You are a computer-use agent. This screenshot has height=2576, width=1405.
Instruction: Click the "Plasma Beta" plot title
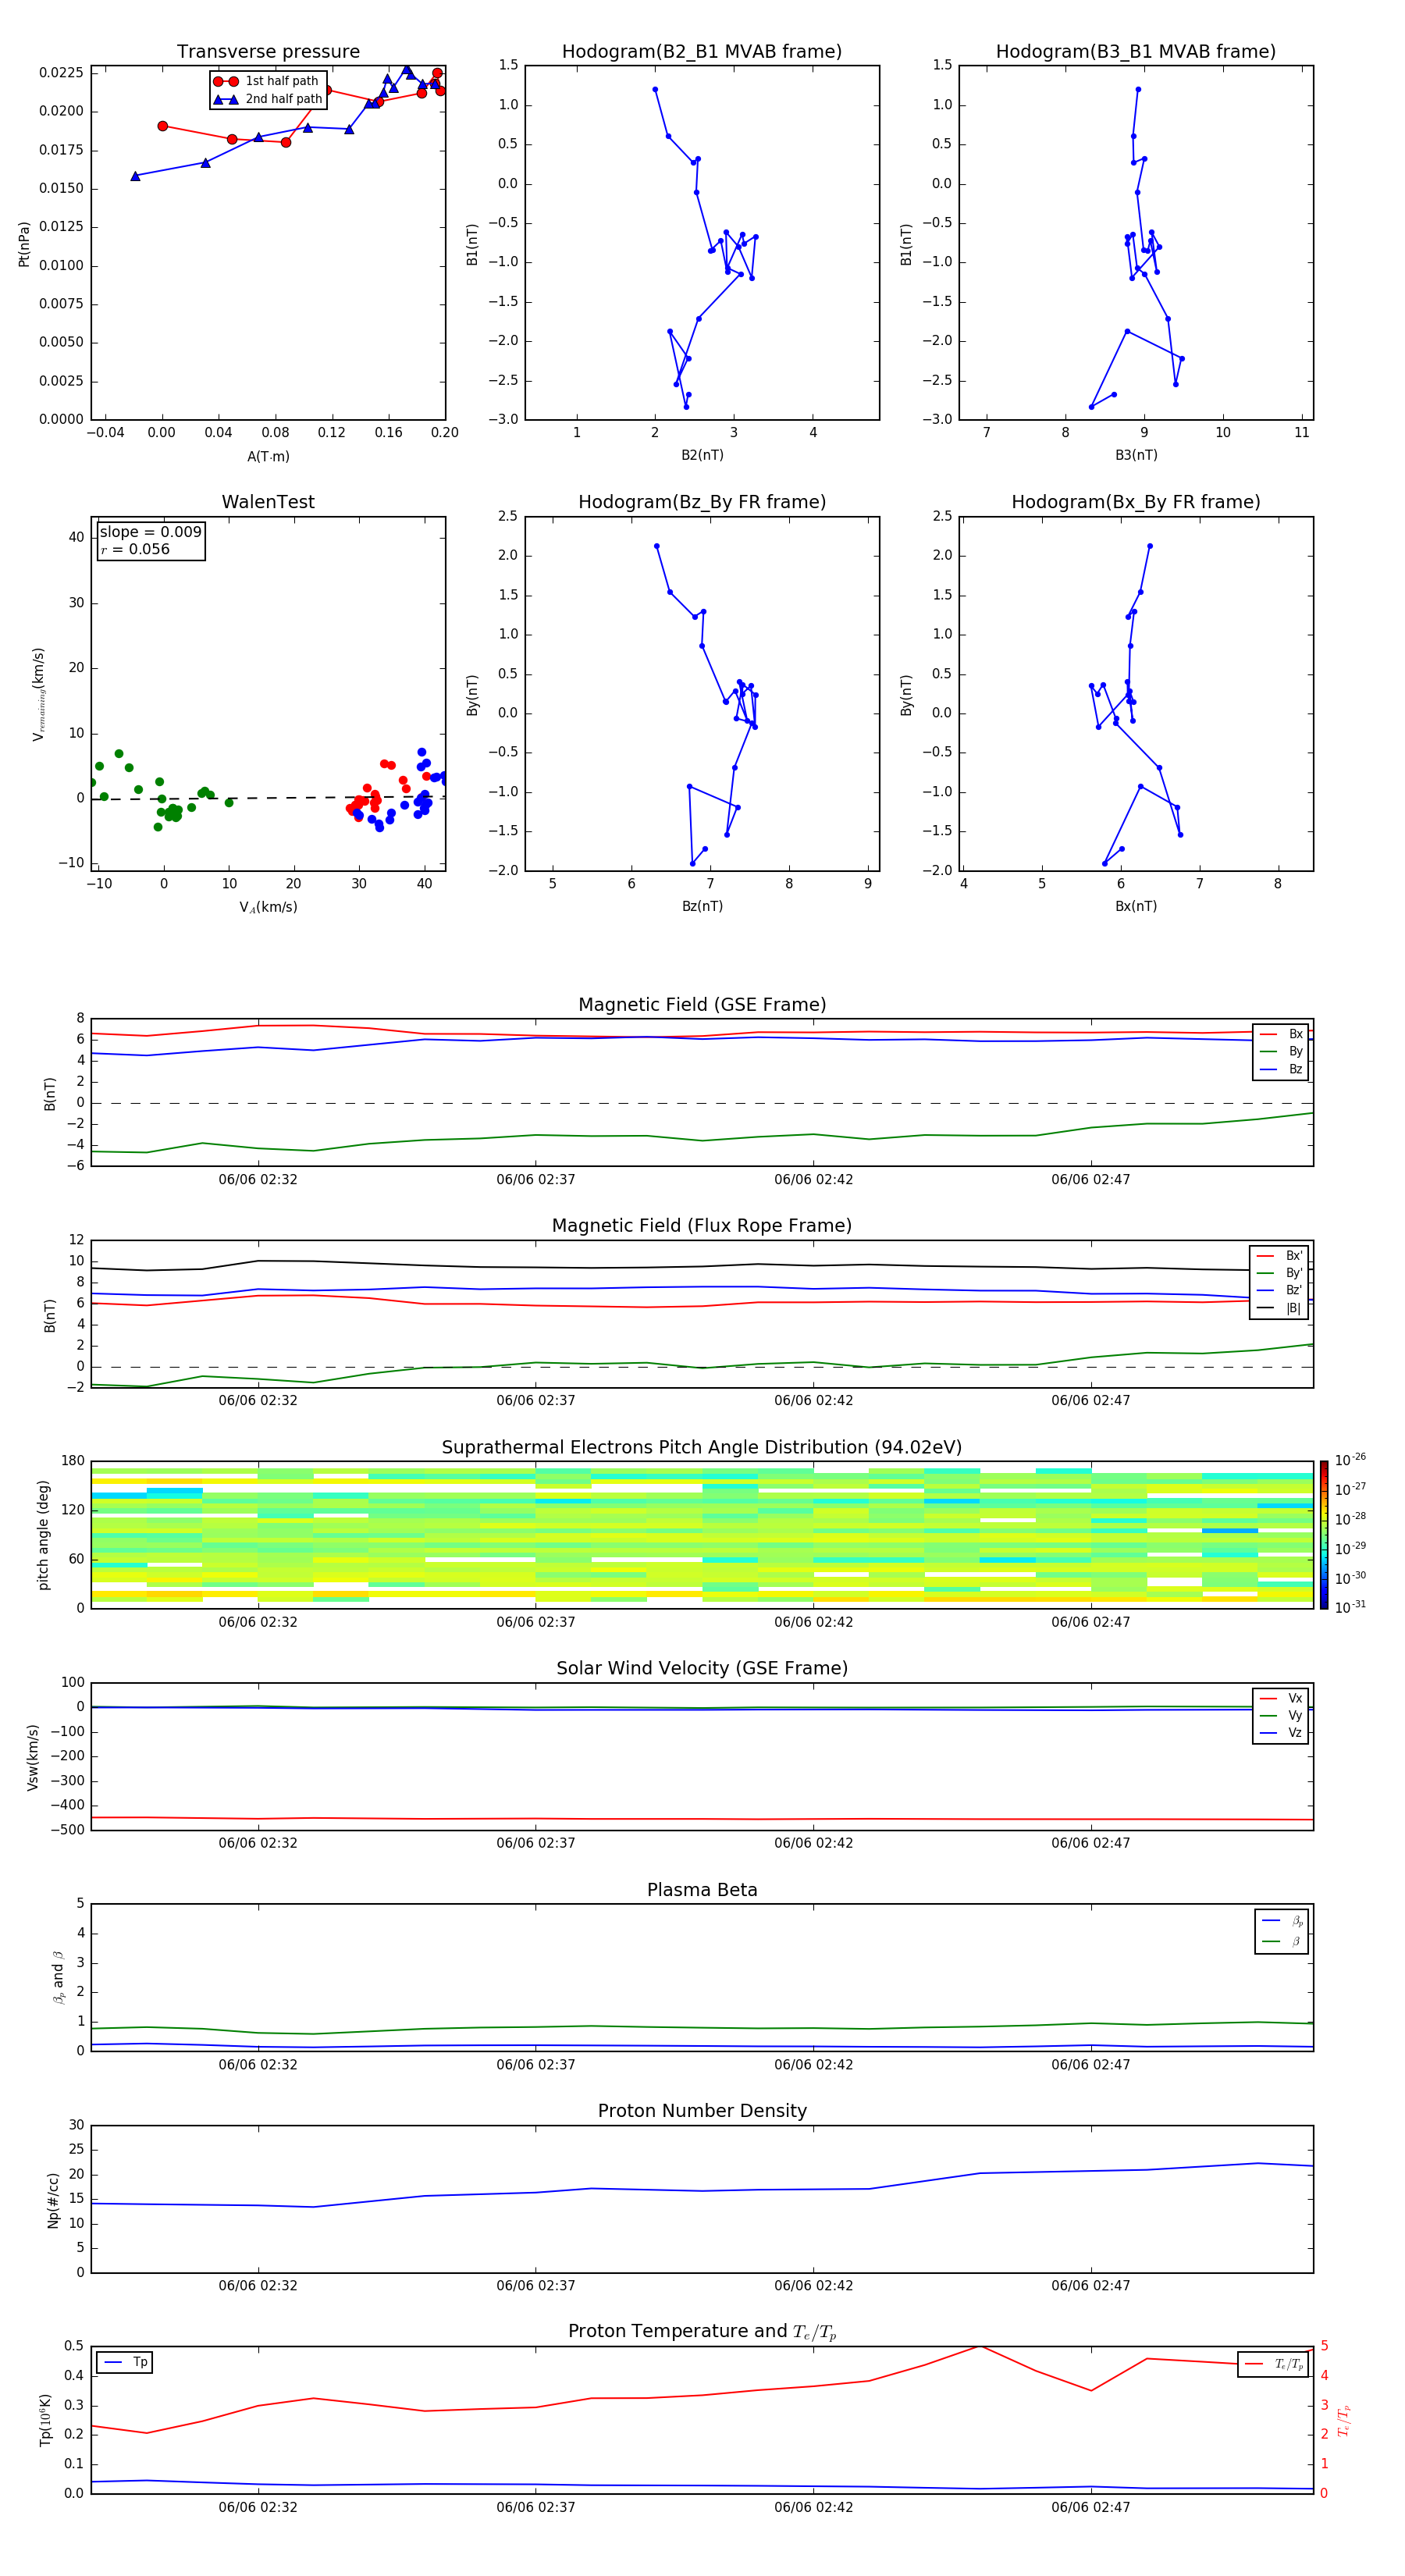click(x=702, y=1891)
